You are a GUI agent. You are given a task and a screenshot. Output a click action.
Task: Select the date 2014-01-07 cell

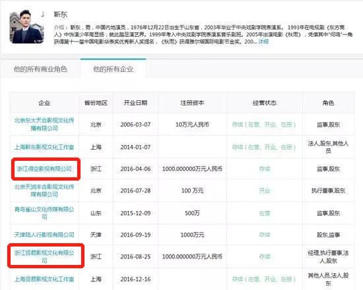click(x=135, y=147)
